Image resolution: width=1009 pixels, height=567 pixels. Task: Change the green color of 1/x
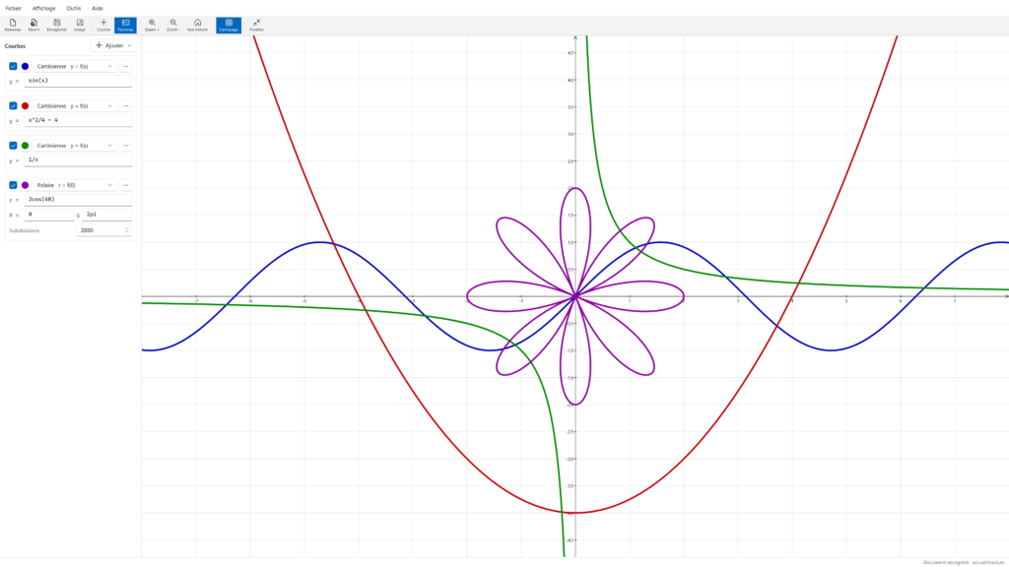point(25,146)
